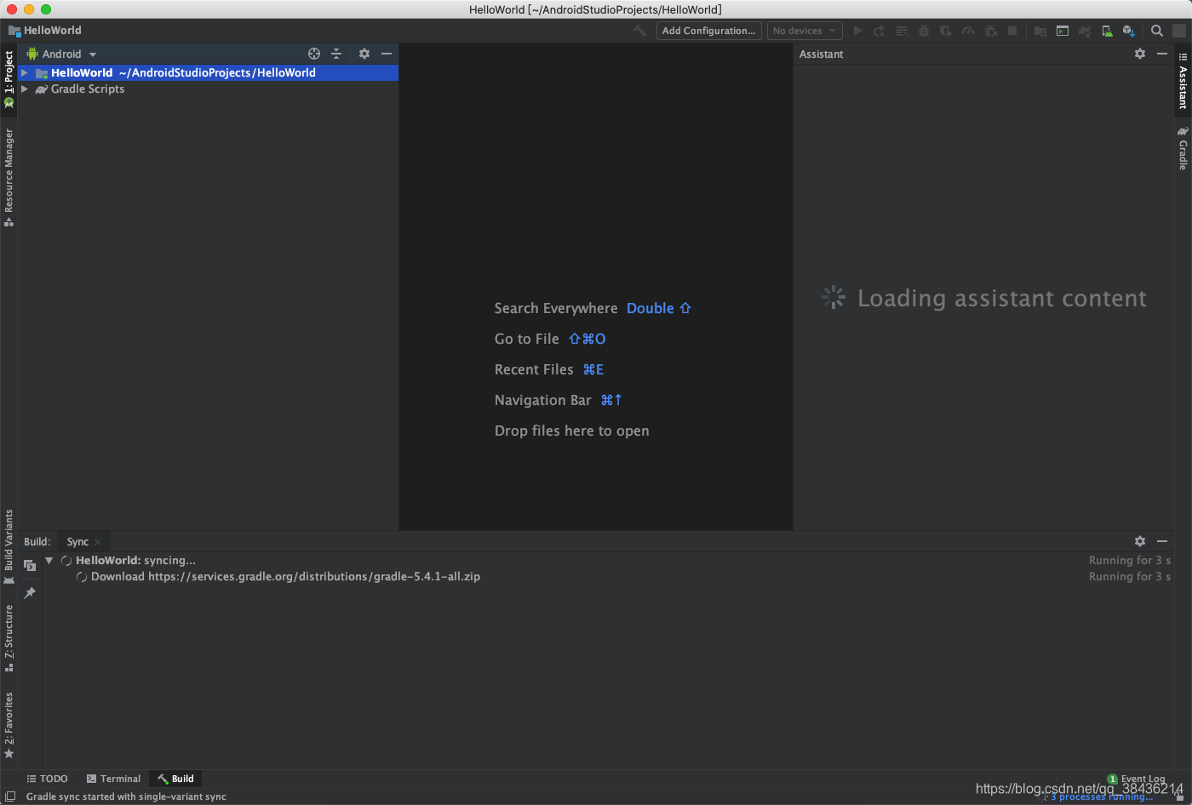
Task: Click the Add Configuration button
Action: tap(708, 31)
